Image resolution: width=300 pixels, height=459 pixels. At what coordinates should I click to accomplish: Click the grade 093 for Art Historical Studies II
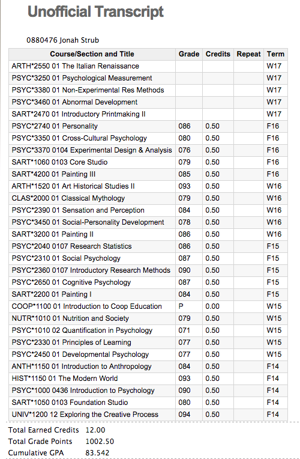click(x=184, y=186)
